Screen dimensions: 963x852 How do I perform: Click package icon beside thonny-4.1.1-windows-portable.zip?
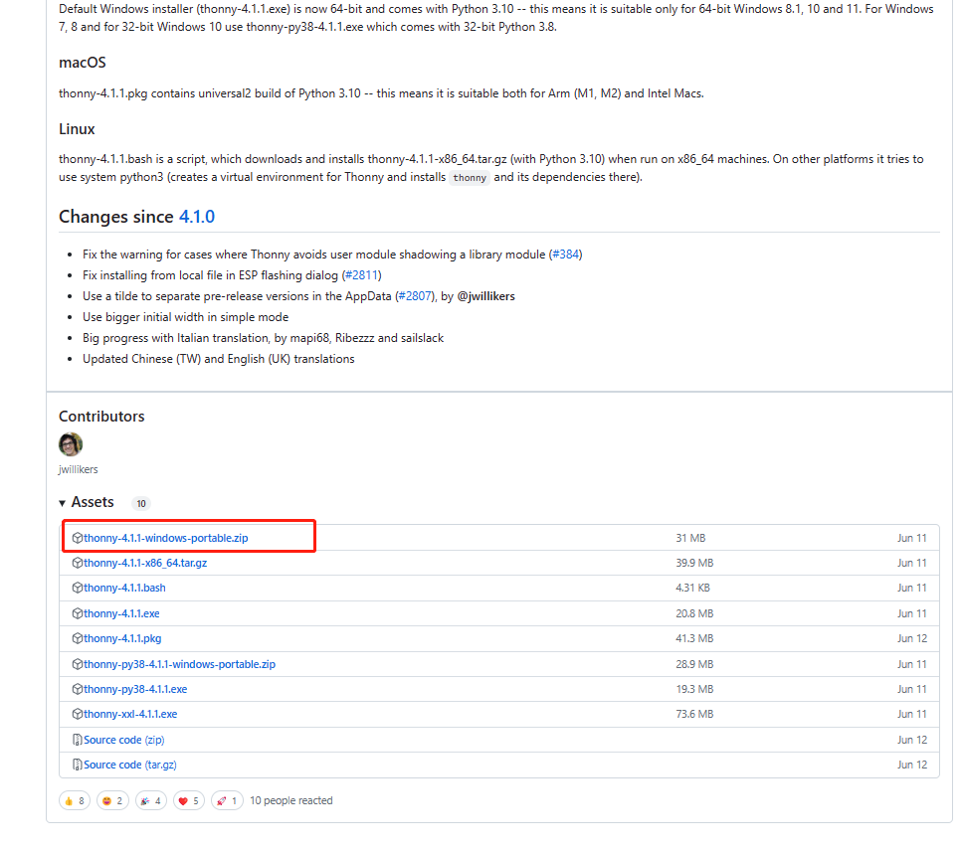pos(78,538)
